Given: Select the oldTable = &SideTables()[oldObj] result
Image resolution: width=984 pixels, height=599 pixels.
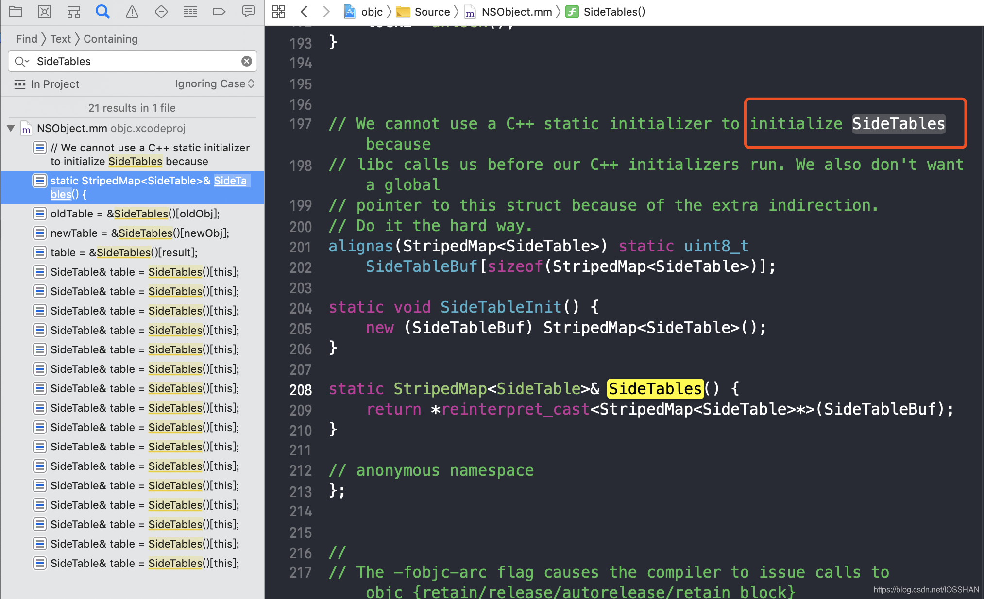Looking at the screenshot, I should pyautogui.click(x=135, y=214).
